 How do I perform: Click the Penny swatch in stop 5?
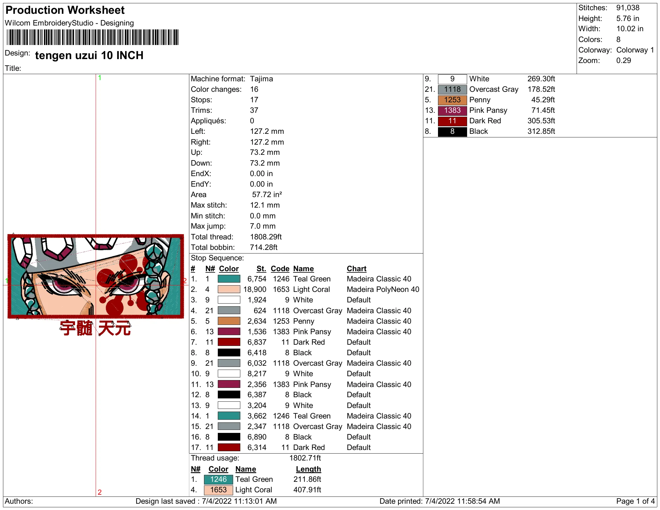pos(229,321)
